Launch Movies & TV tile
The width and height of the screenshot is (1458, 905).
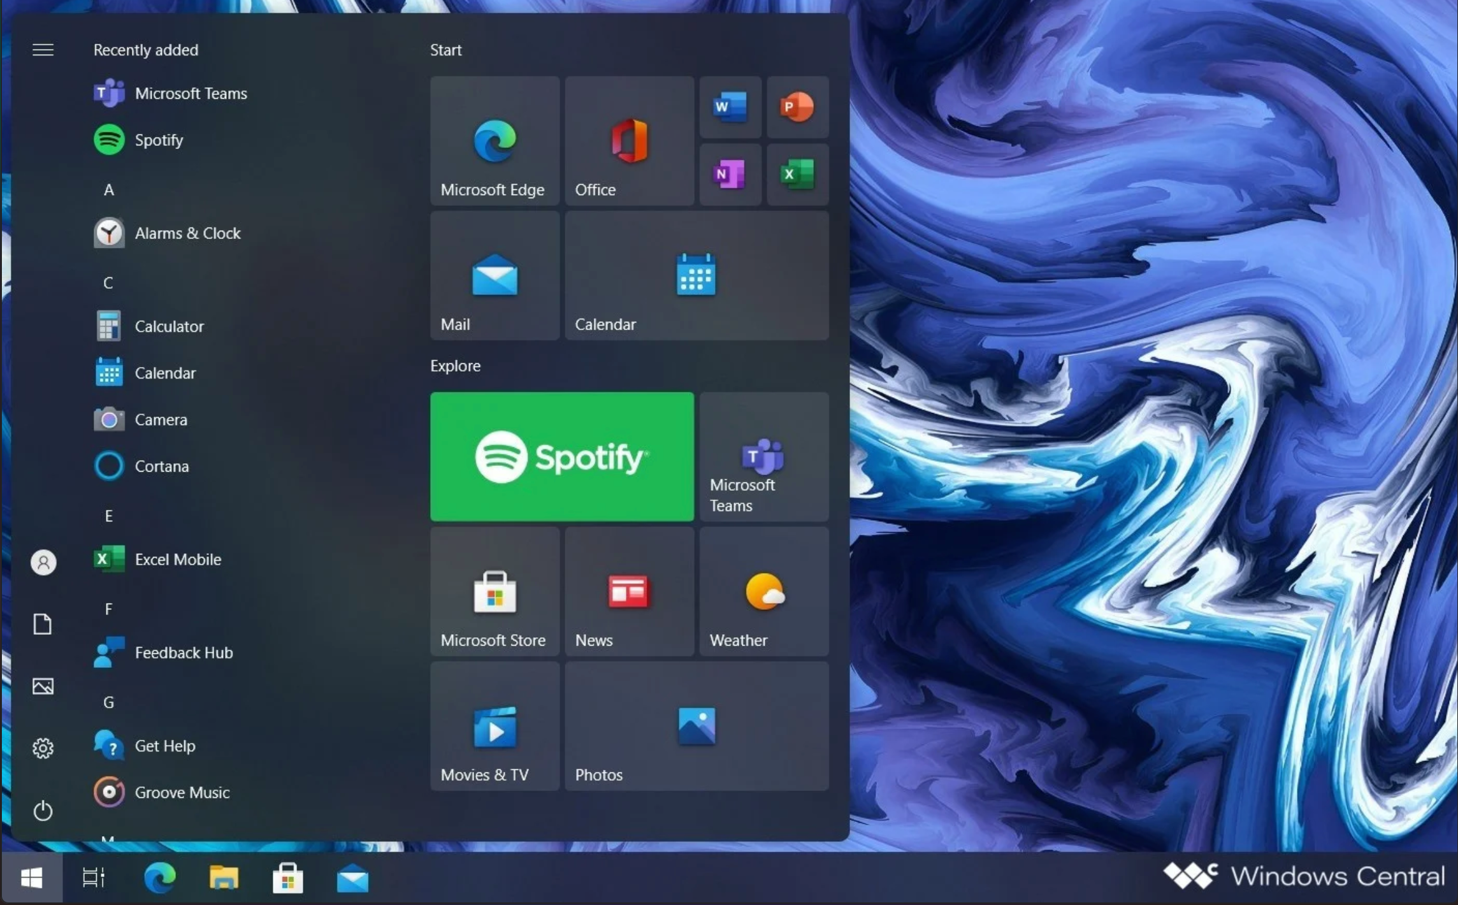tap(494, 727)
